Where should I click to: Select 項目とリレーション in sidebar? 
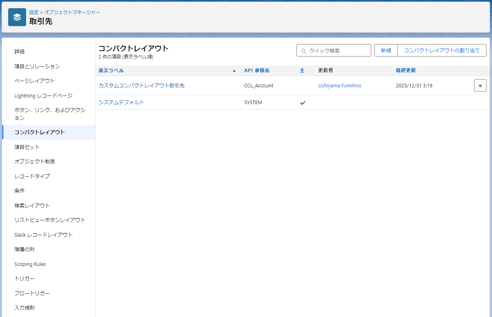click(x=37, y=66)
